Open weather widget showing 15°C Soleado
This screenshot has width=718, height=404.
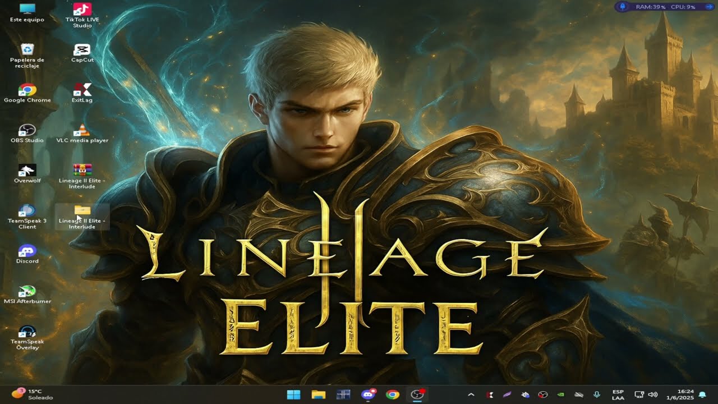click(33, 394)
